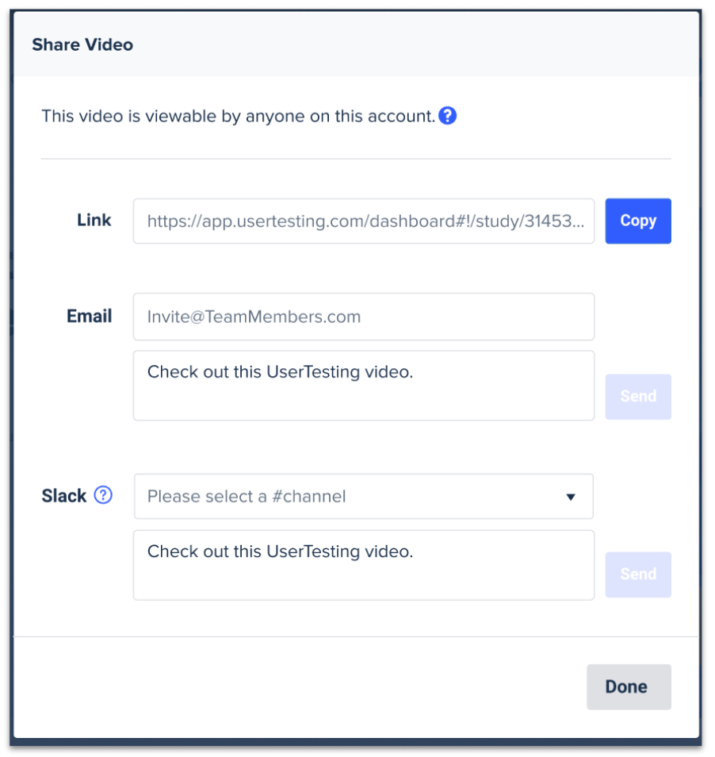715x757 pixels.
Task: Click the 'Link' field label
Action: [x=94, y=220]
